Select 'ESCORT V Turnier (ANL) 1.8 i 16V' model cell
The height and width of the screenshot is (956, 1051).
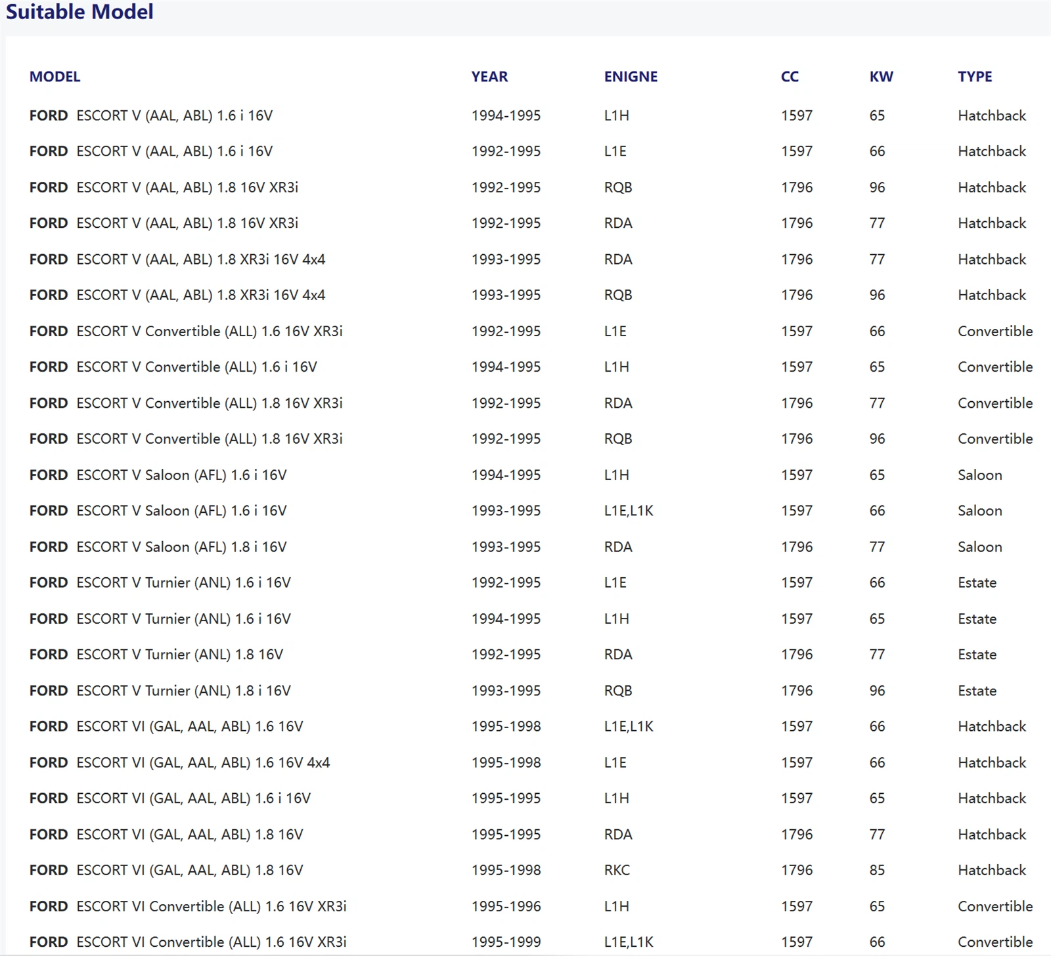(x=183, y=691)
